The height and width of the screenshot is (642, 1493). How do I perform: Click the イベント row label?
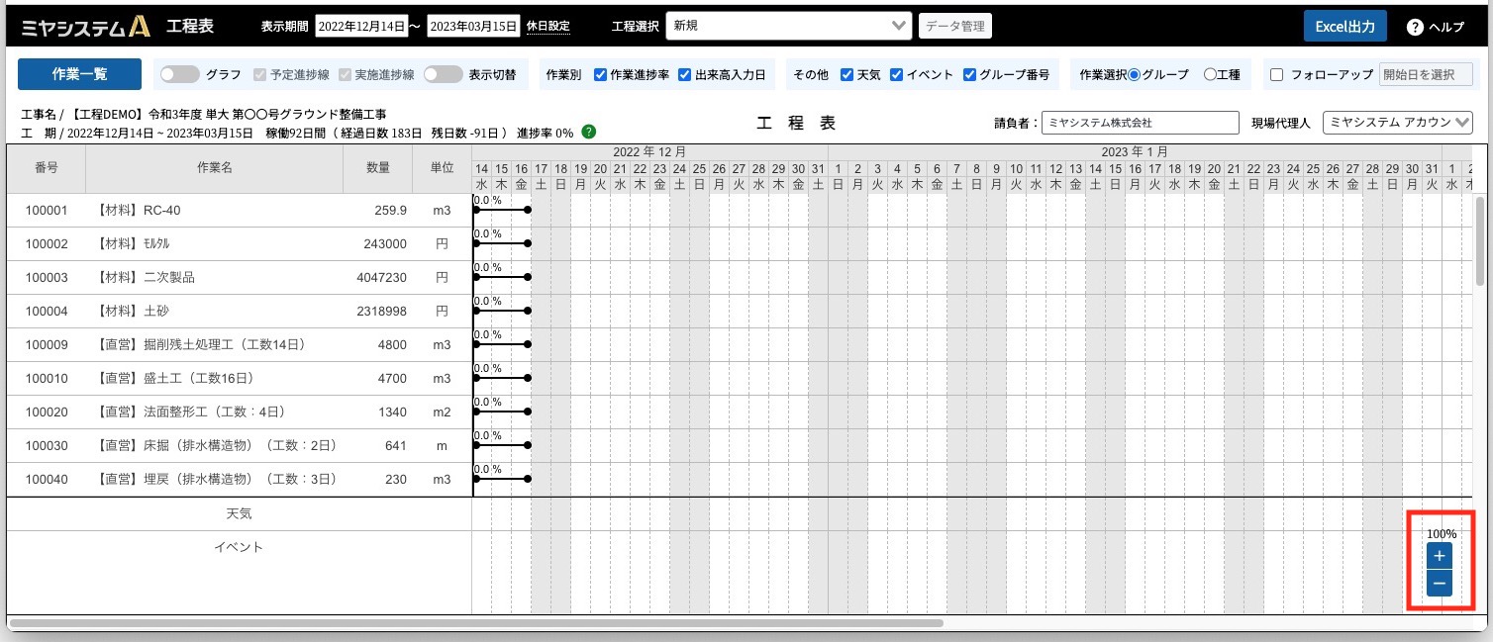pyautogui.click(x=239, y=547)
